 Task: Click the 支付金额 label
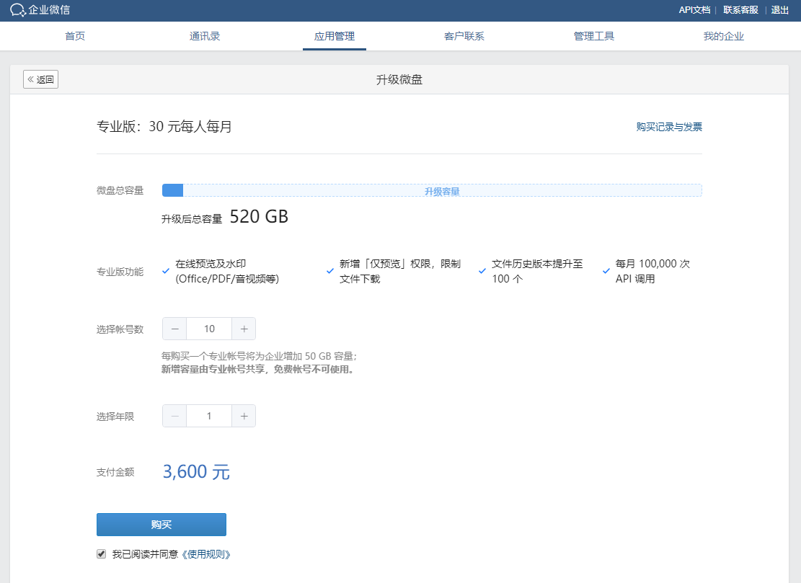[x=115, y=472]
